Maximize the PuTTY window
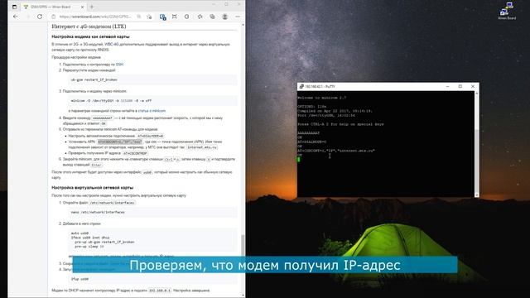530x298 pixels. (x=460, y=86)
